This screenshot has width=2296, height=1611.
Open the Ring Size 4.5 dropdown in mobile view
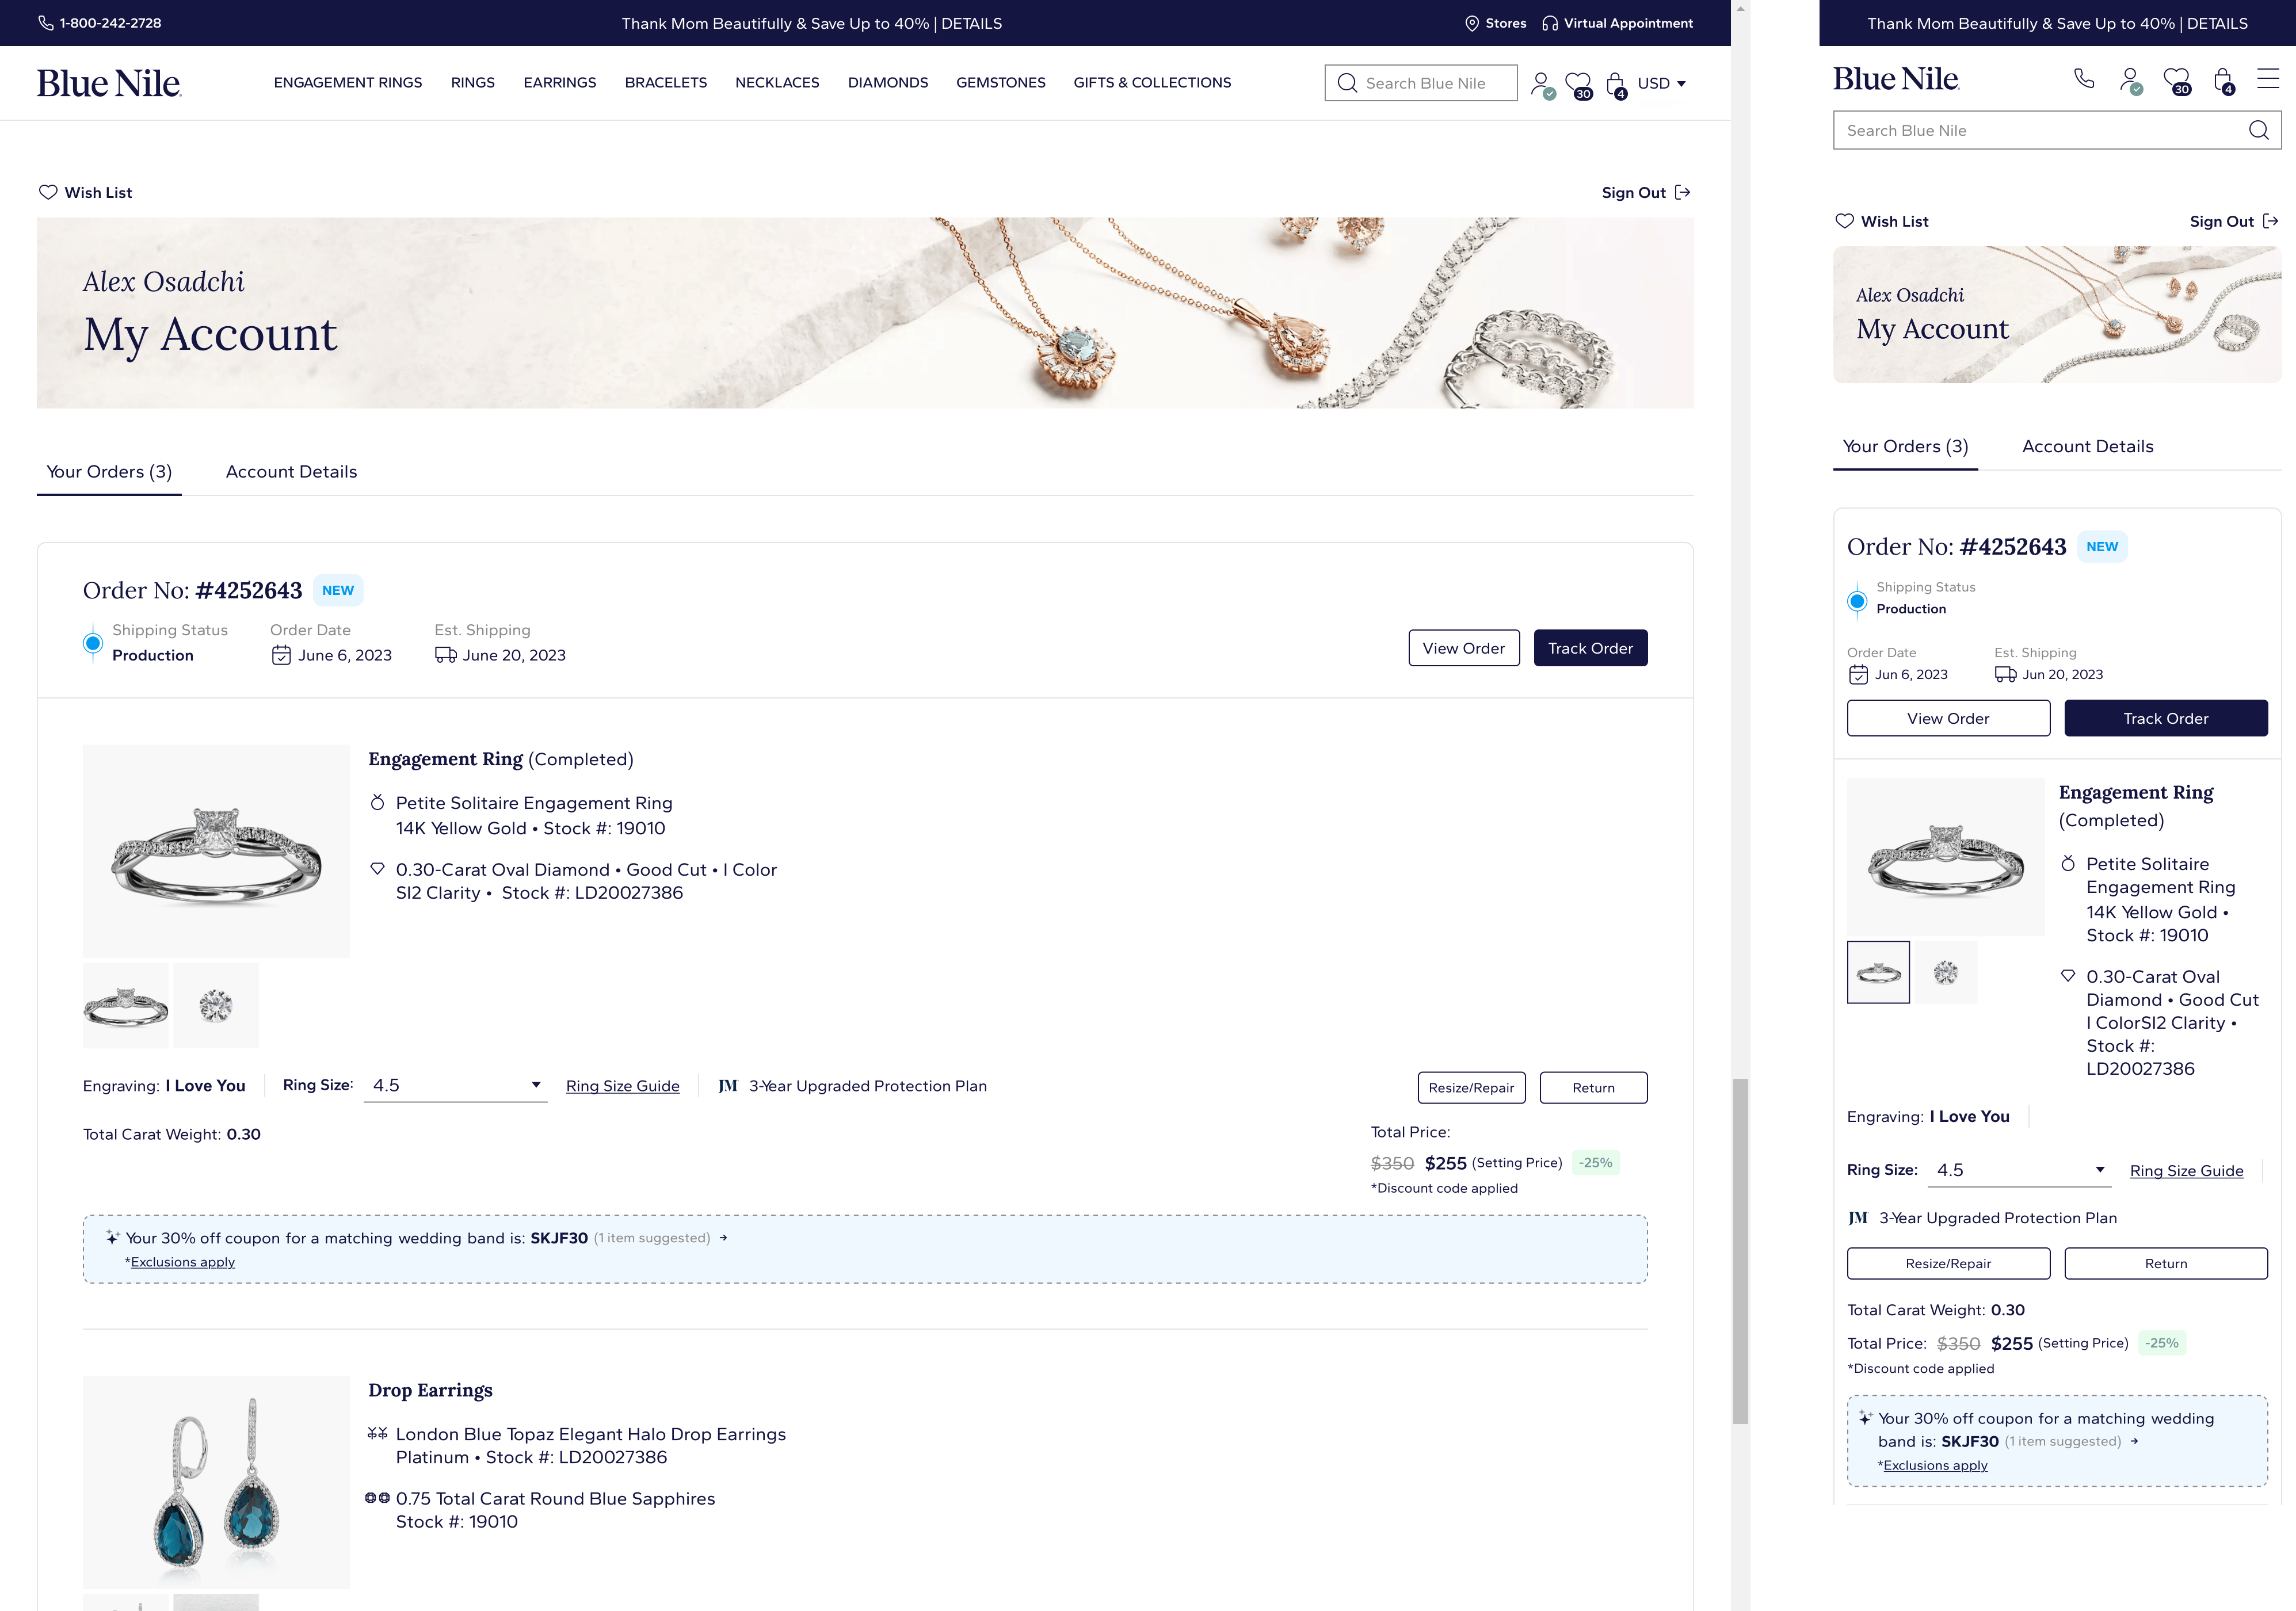click(2018, 1170)
